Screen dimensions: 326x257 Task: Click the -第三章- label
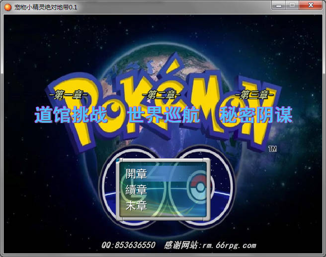click(254, 95)
